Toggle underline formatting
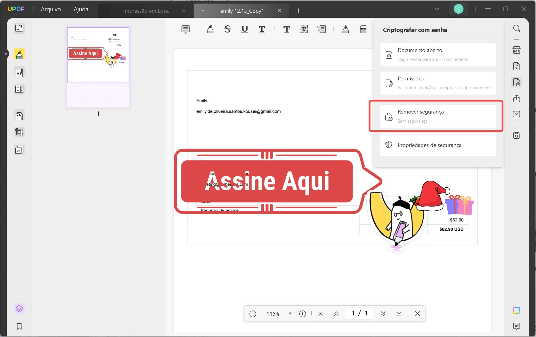The height and width of the screenshot is (337, 536). point(245,29)
